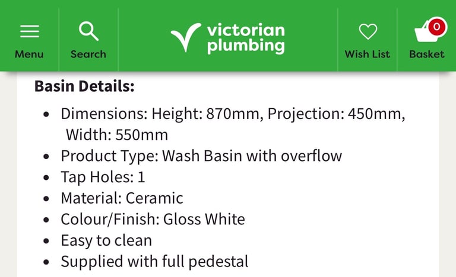Tap the Search label in header
Viewport: 456px width, 277px height.
(88, 54)
